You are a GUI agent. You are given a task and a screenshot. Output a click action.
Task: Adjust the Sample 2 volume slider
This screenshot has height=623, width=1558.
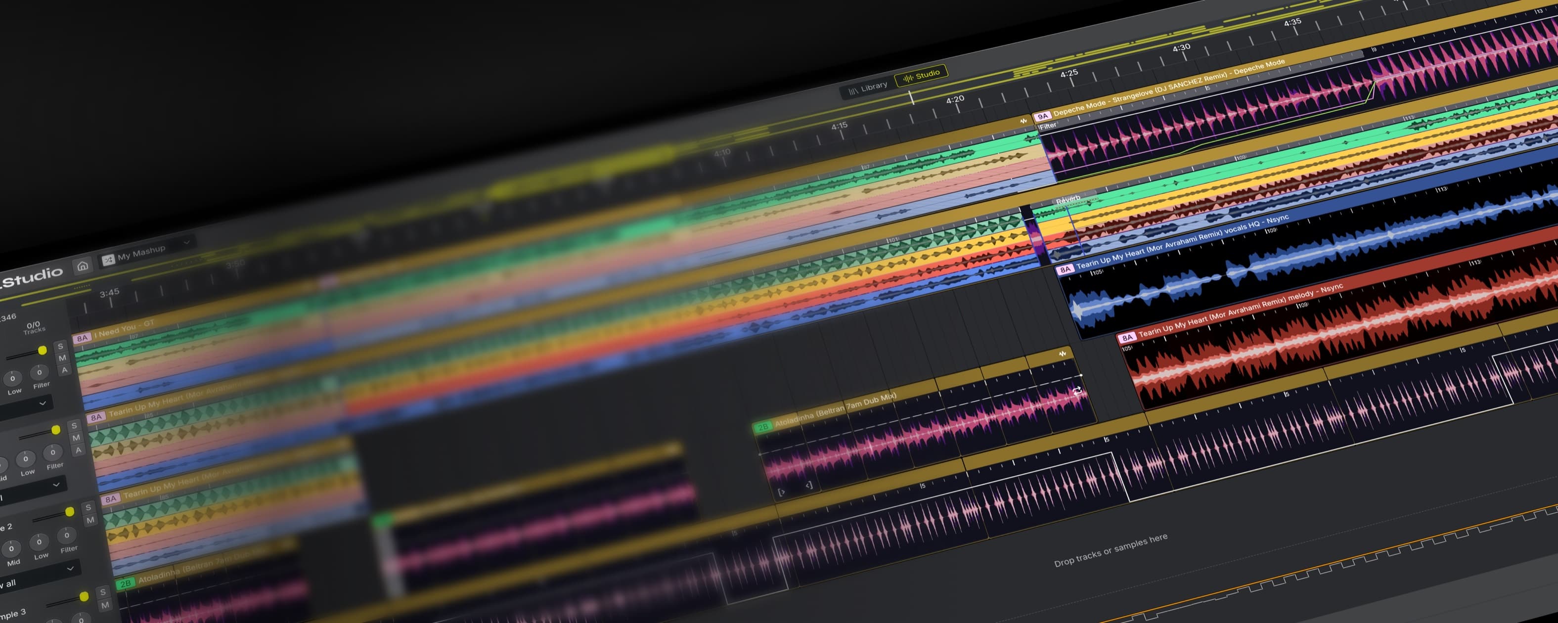point(53,515)
